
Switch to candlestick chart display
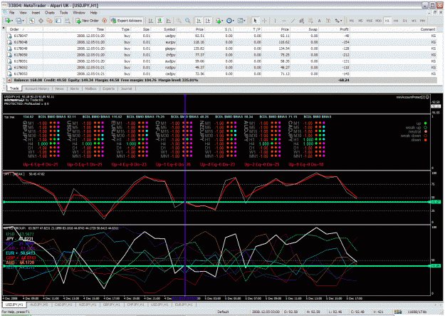[159, 21]
